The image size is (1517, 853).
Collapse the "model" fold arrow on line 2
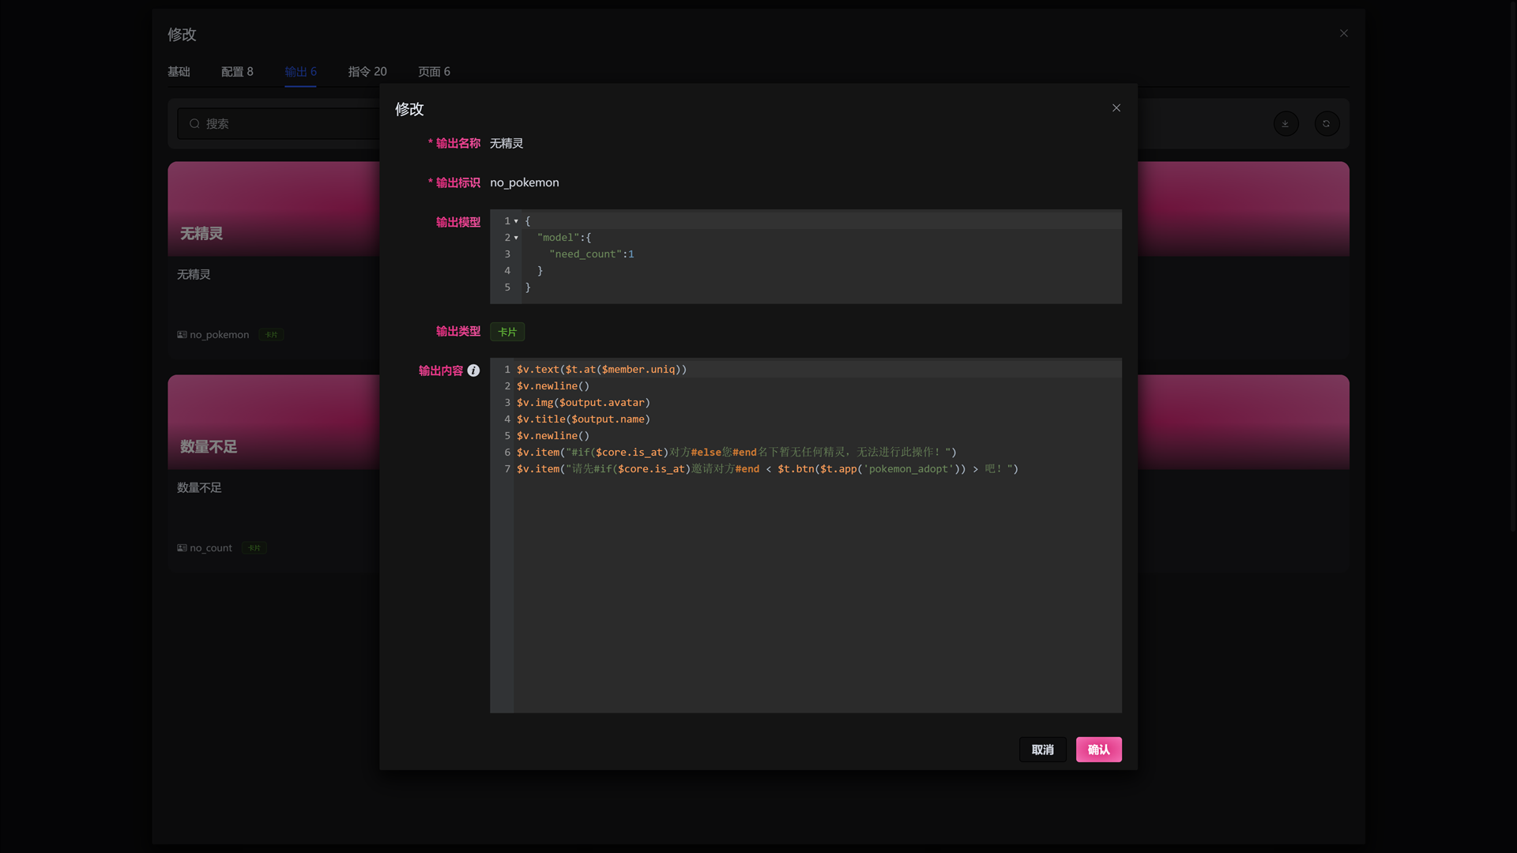point(516,238)
